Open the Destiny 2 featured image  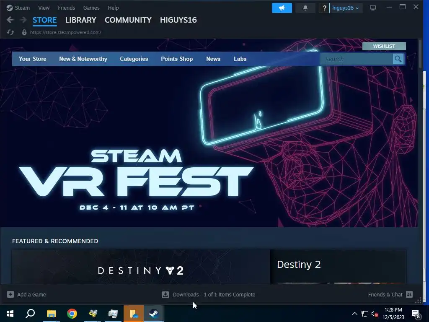141,266
